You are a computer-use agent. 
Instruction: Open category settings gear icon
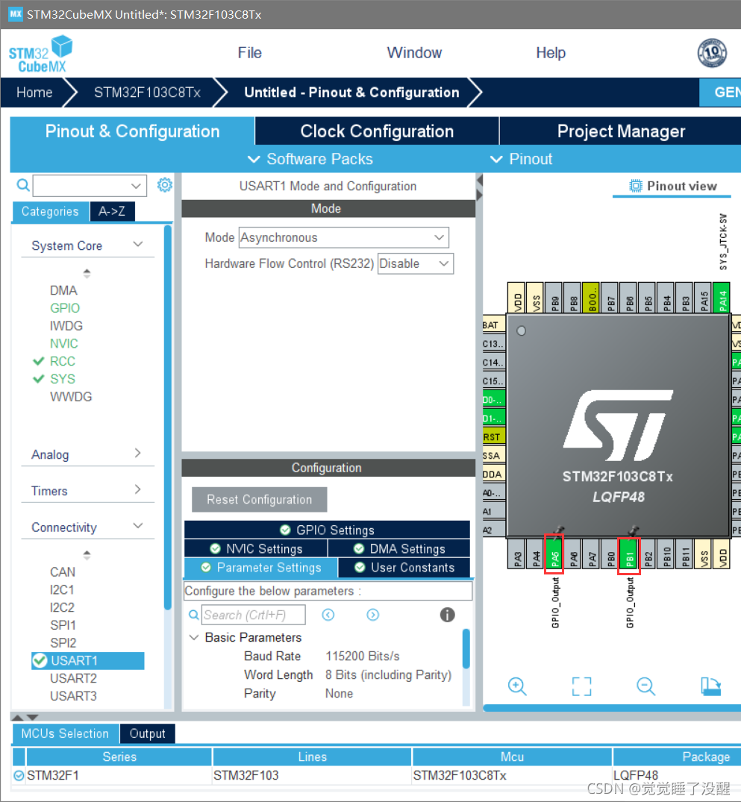(164, 184)
